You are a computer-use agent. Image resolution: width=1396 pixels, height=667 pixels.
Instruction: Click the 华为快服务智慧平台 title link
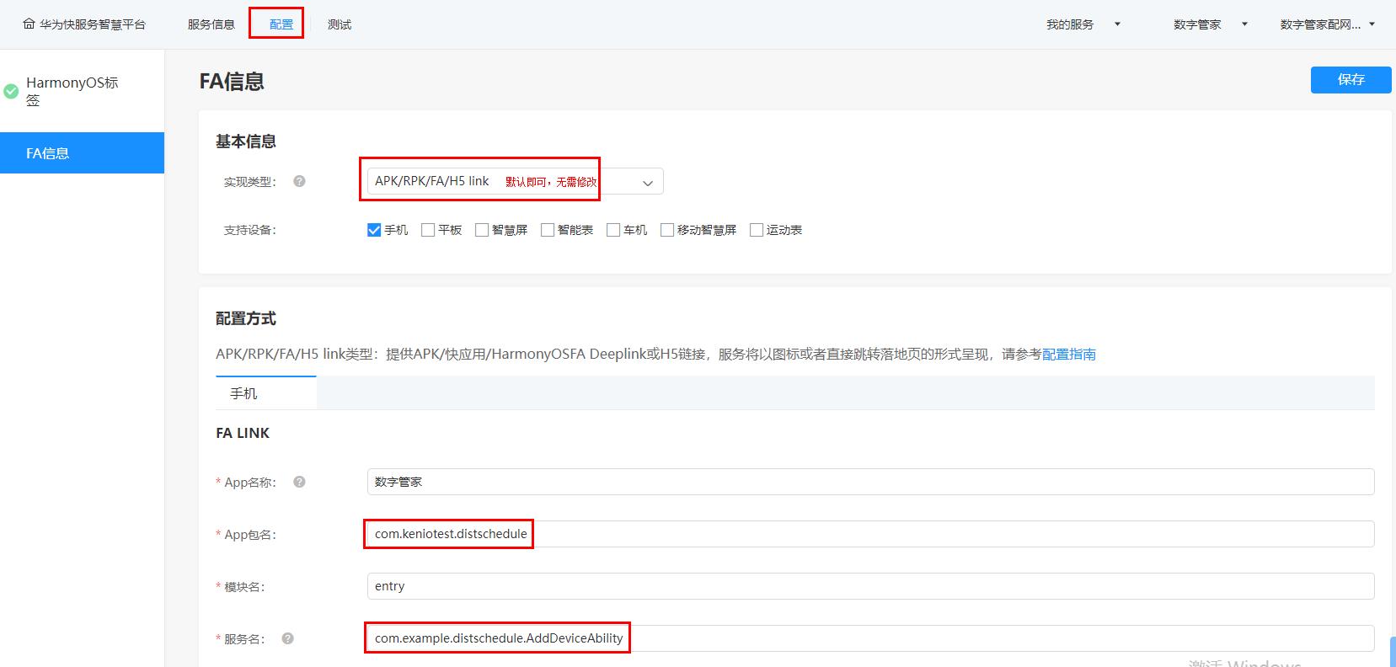pos(93,24)
